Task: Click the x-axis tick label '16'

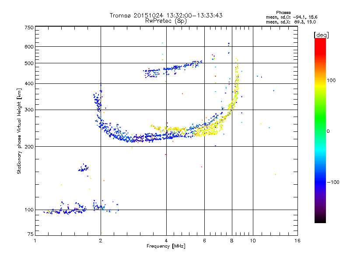Action: tap(297, 241)
